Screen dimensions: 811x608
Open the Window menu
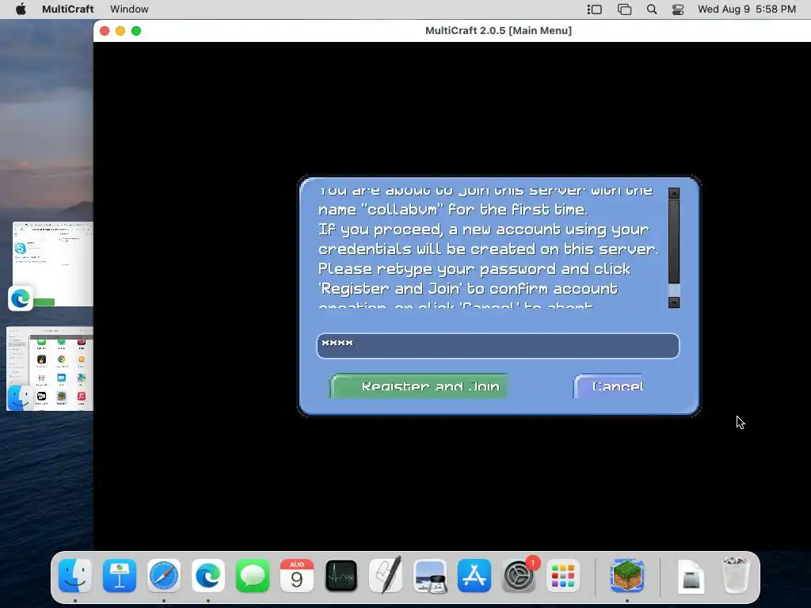[x=129, y=9]
